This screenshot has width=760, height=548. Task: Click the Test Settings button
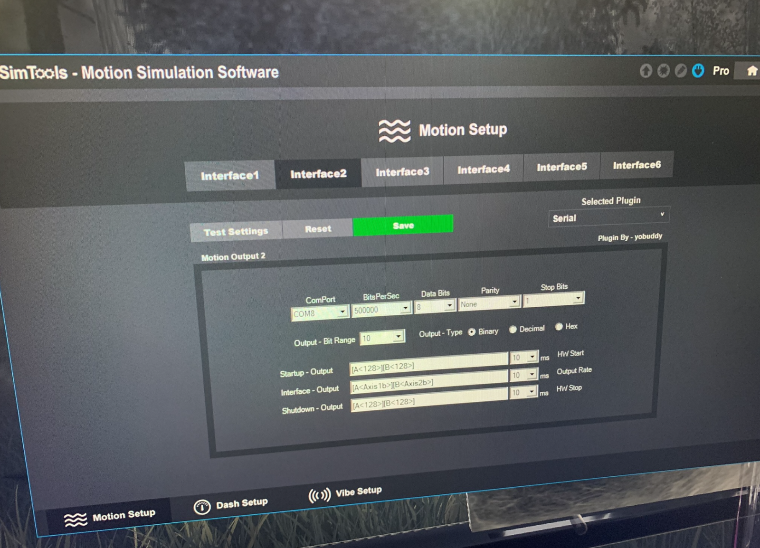[x=236, y=231]
